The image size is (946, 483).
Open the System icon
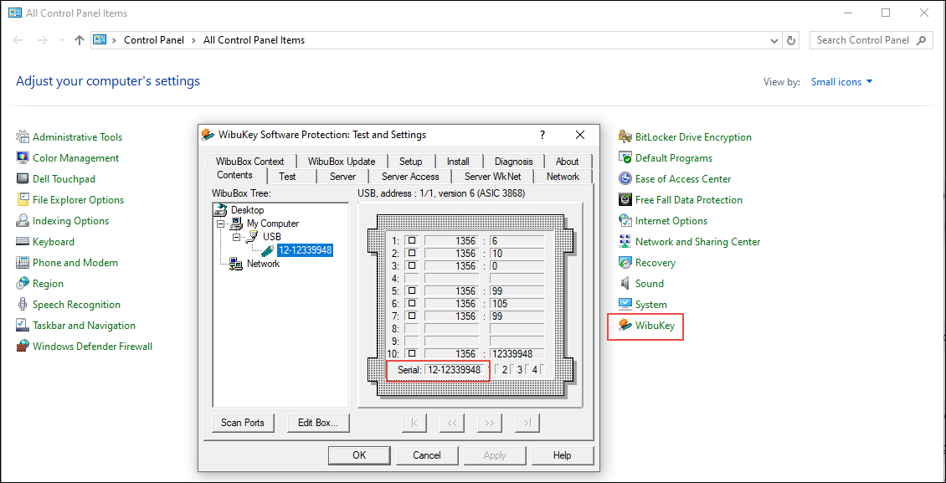click(x=625, y=305)
